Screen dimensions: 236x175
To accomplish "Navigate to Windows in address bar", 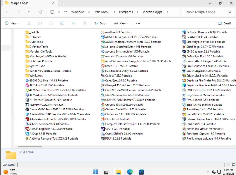I will [78, 12].
